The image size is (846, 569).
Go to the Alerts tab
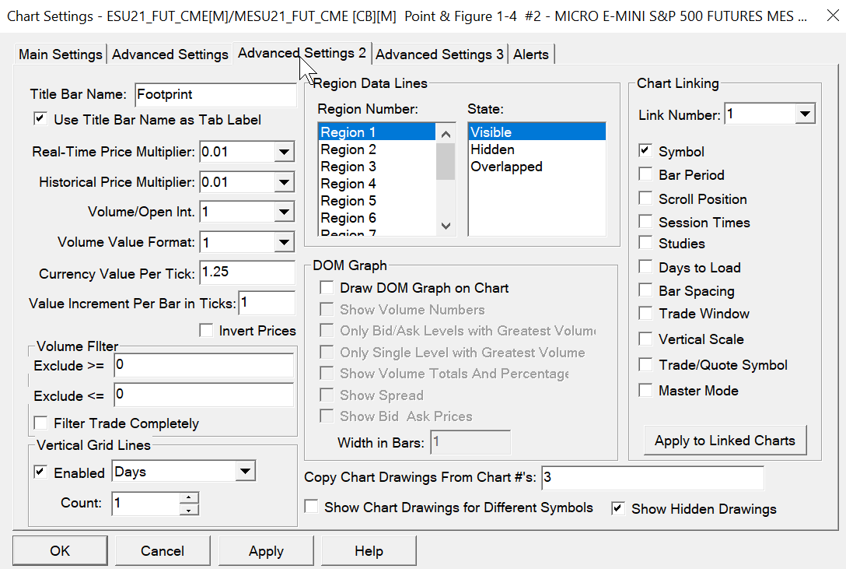point(531,54)
